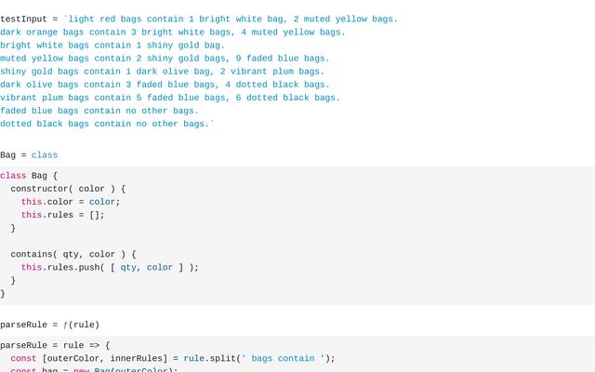Viewport: 595px width, 372px height.
Task: Click the 'this.rules = [];' statement
Action: 62,215
